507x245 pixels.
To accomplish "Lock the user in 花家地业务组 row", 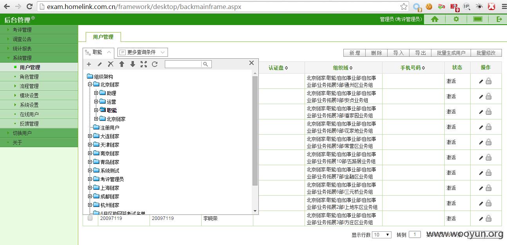I will 489,127.
